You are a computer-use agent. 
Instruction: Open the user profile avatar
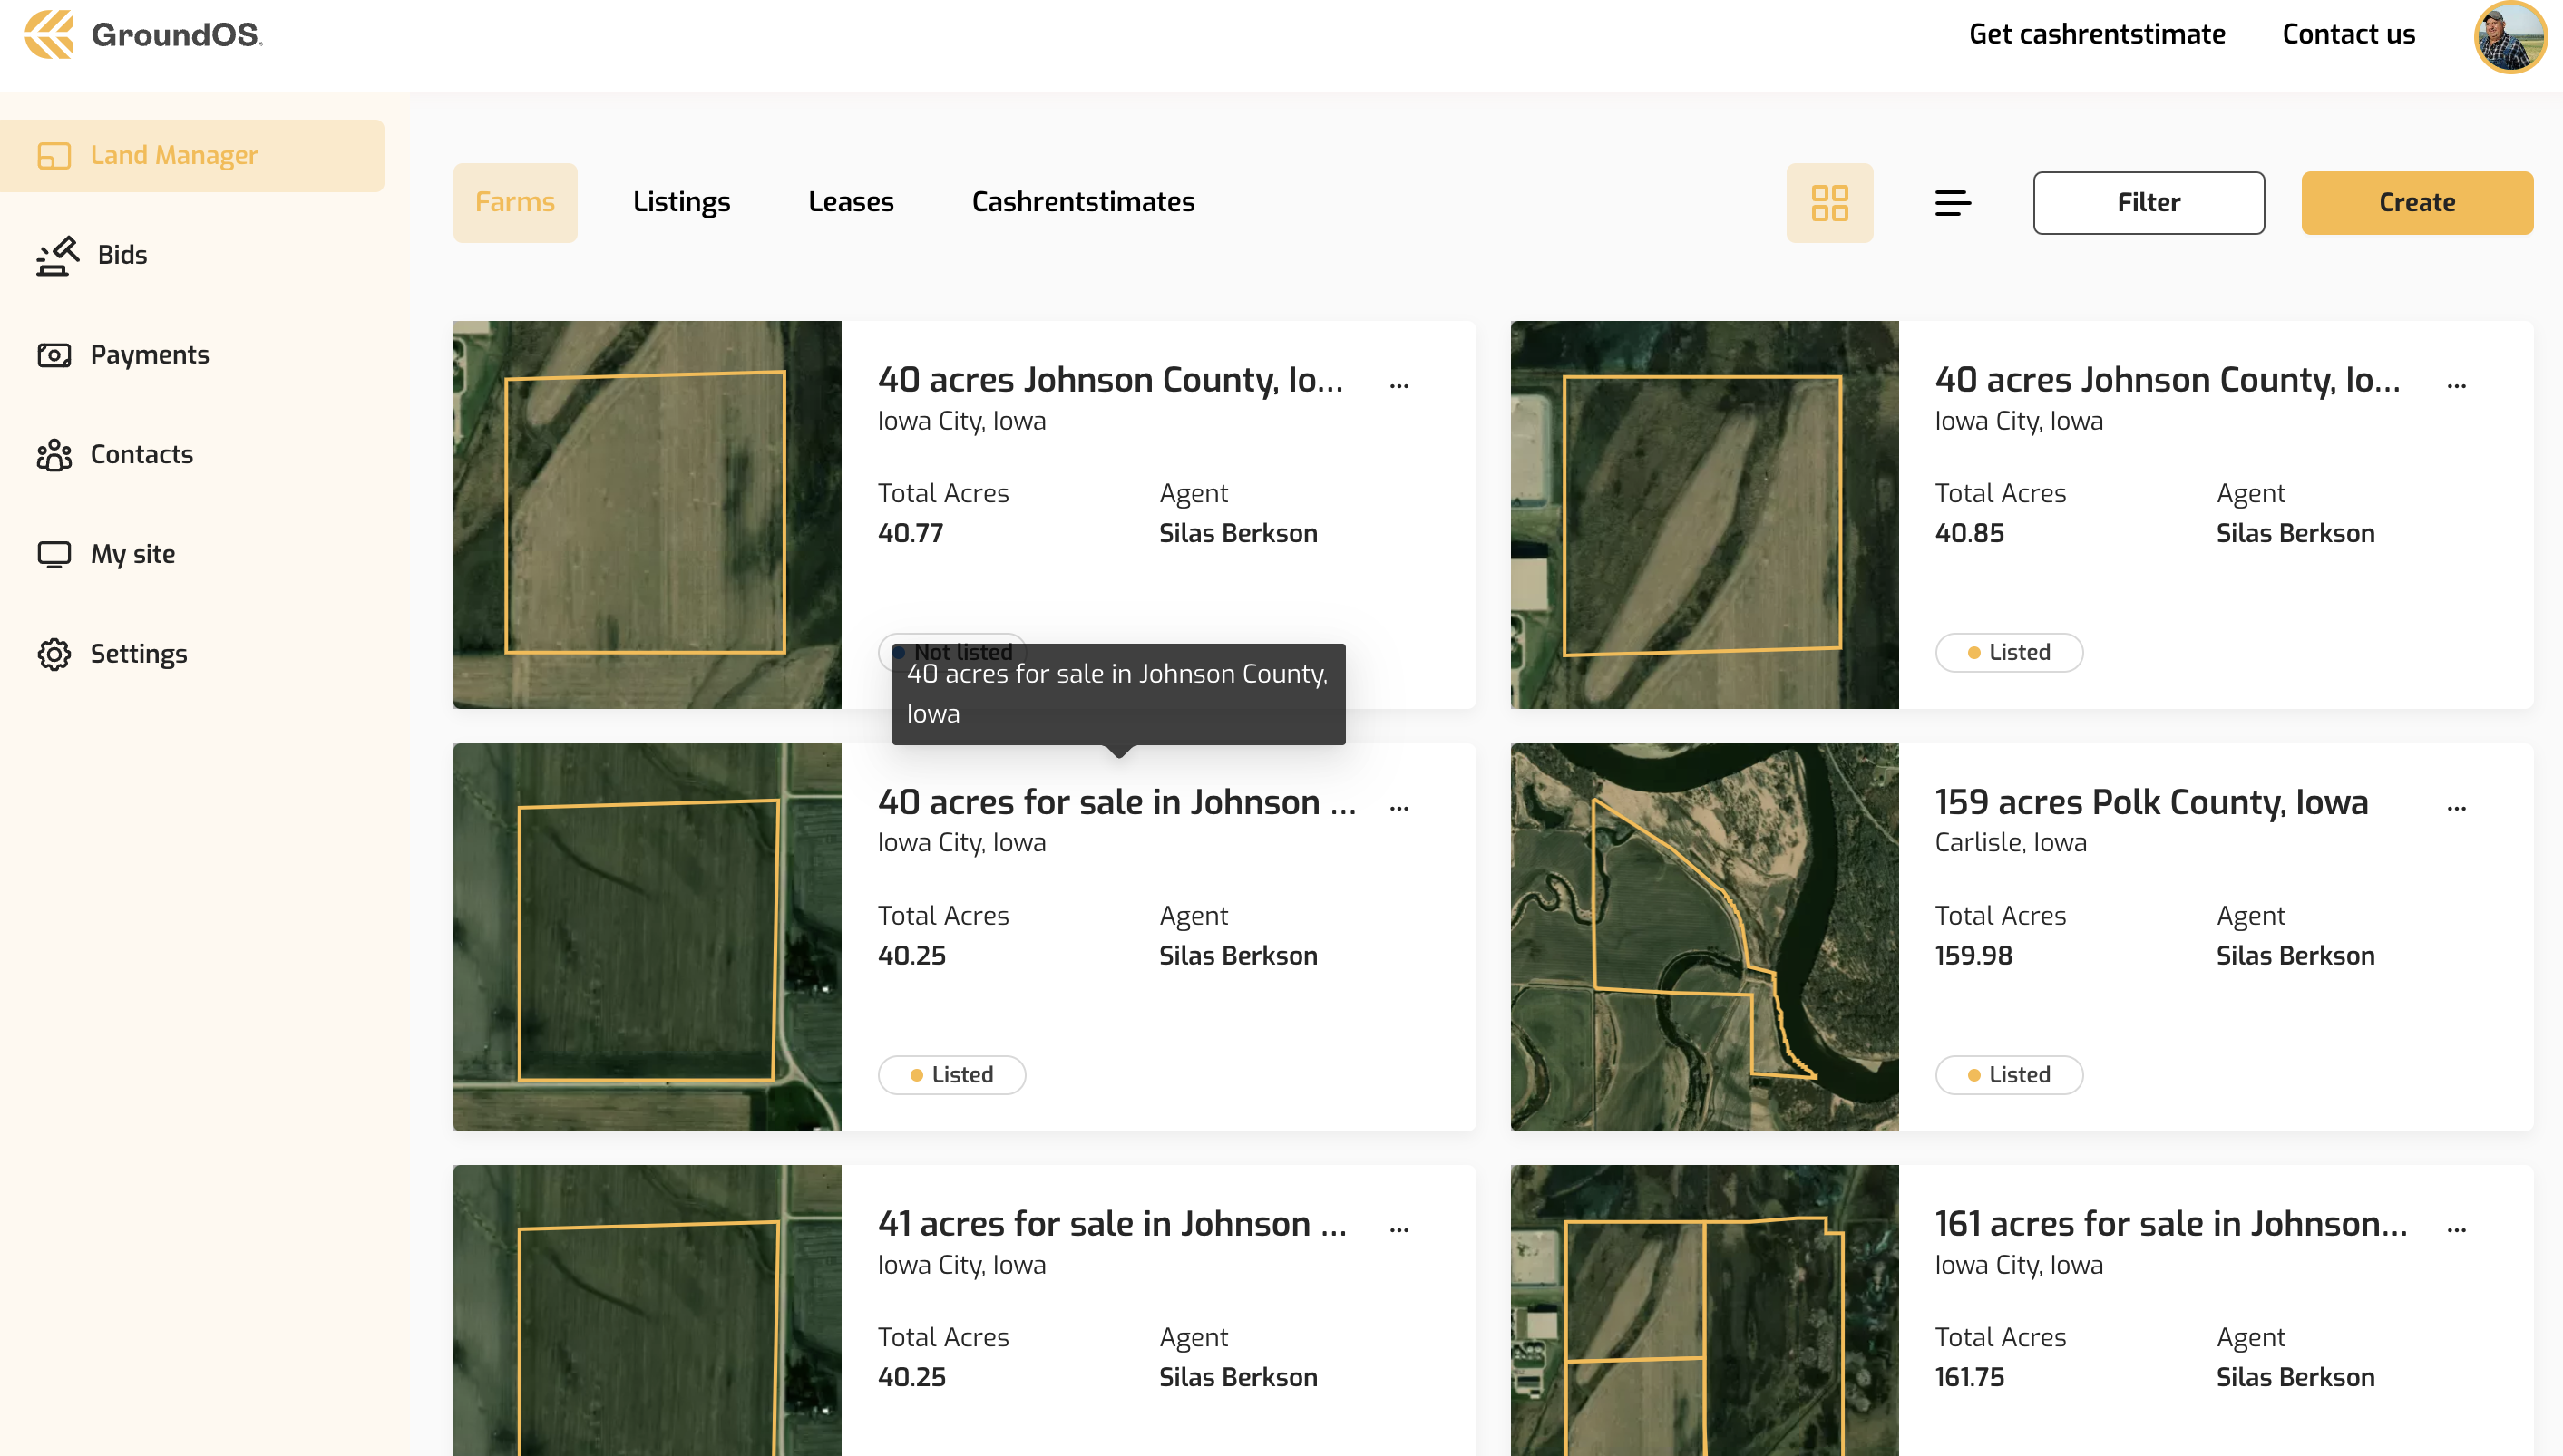point(2511,37)
